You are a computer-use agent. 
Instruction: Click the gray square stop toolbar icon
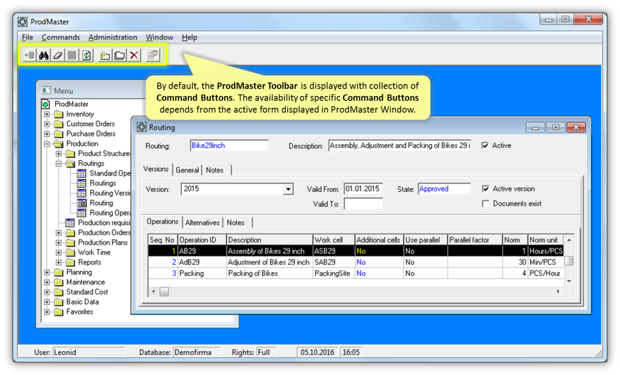tap(72, 55)
